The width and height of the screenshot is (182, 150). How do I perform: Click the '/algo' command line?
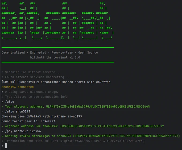click(x=8, y=102)
